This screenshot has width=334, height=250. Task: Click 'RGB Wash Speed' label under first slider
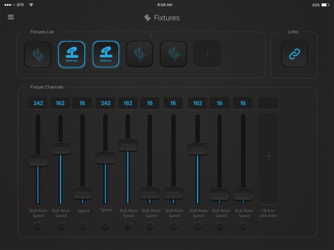(x=38, y=213)
